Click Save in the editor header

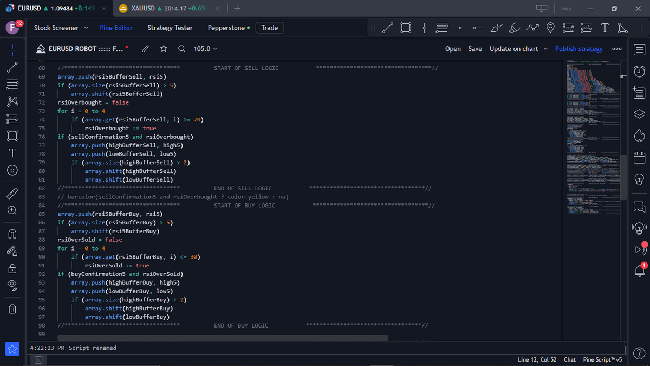point(475,49)
